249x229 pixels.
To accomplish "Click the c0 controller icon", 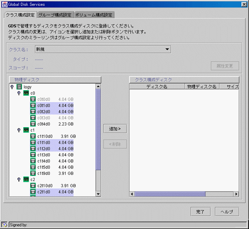I will click(26, 93).
